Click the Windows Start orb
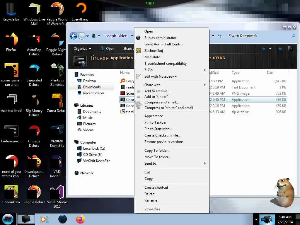This screenshot has height=225, width=300. pyautogui.click(x=8, y=219)
